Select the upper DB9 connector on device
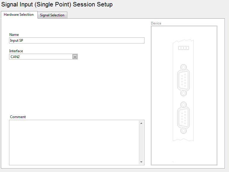 coord(183,79)
